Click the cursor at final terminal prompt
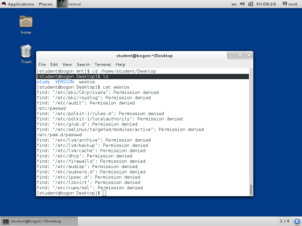The height and width of the screenshot is (226, 302). 104,193
